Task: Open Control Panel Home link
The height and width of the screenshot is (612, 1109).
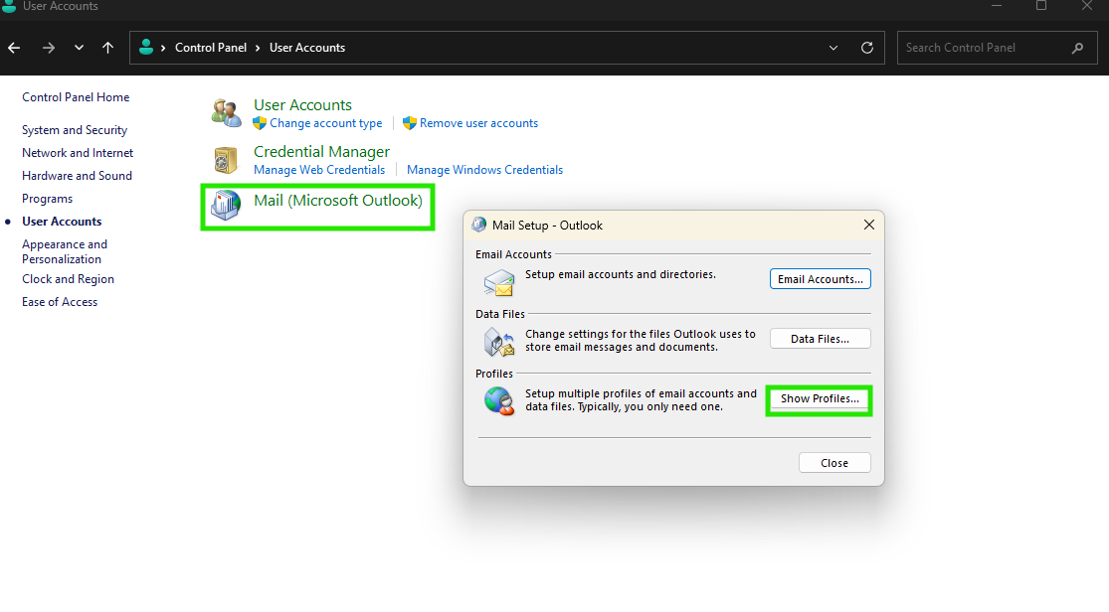Action: (76, 97)
